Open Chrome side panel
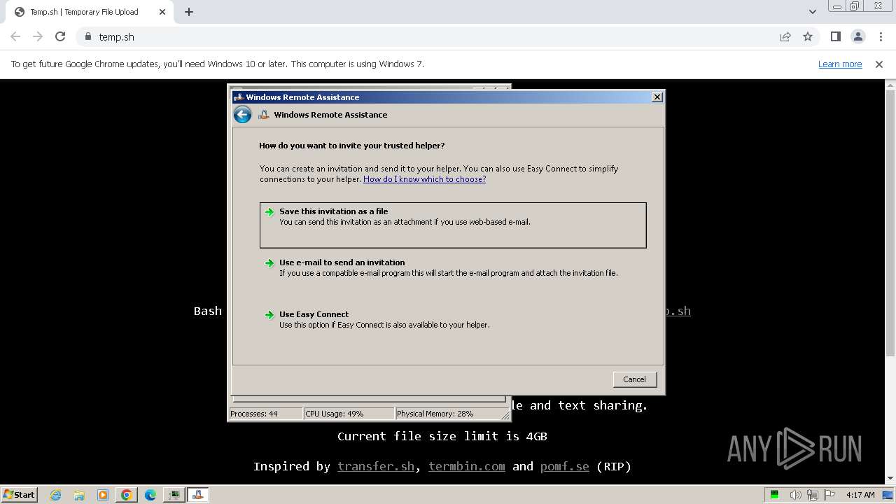Image resolution: width=896 pixels, height=504 pixels. (x=836, y=37)
